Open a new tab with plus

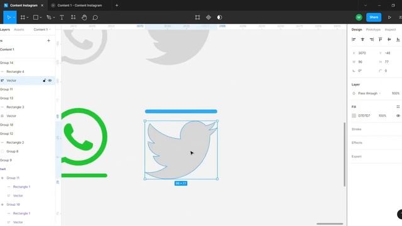[117, 5]
